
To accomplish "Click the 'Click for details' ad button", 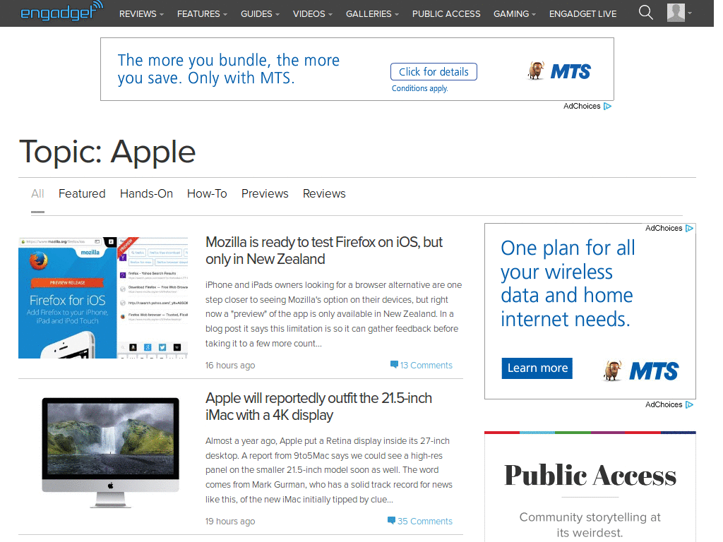I will (434, 72).
